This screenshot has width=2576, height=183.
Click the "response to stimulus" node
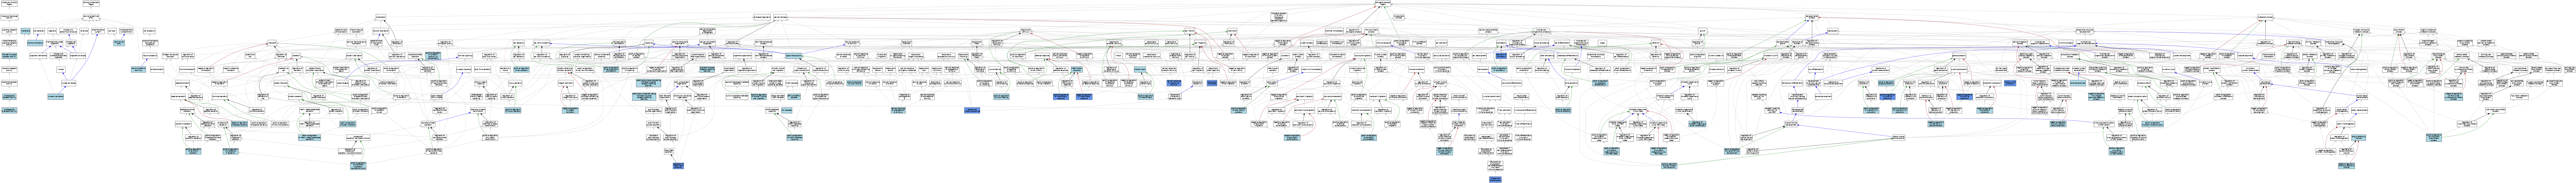click(1026, 31)
